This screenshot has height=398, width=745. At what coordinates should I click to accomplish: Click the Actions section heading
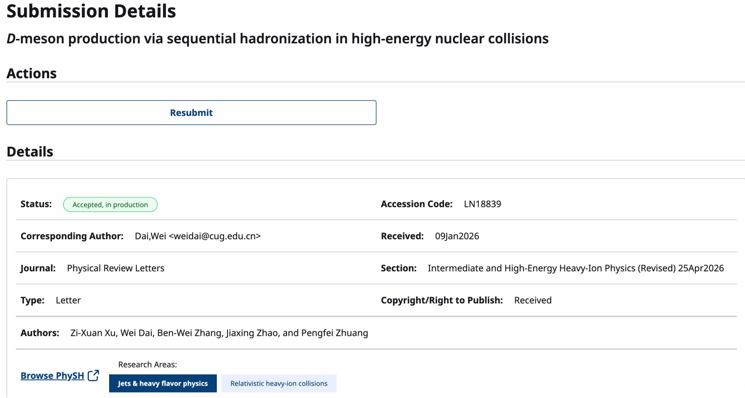[x=32, y=73]
